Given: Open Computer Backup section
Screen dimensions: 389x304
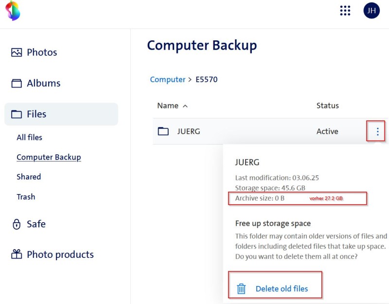Looking at the screenshot, I should click(49, 158).
